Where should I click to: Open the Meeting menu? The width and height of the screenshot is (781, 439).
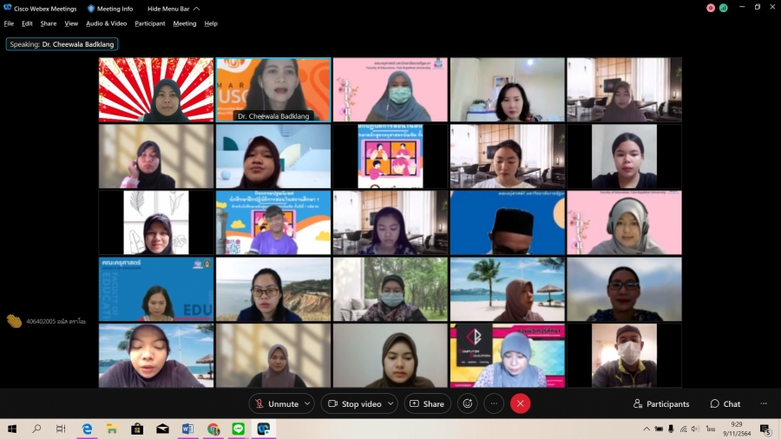[x=184, y=23]
